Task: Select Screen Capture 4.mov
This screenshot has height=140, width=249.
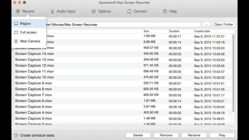Action: (33, 112)
